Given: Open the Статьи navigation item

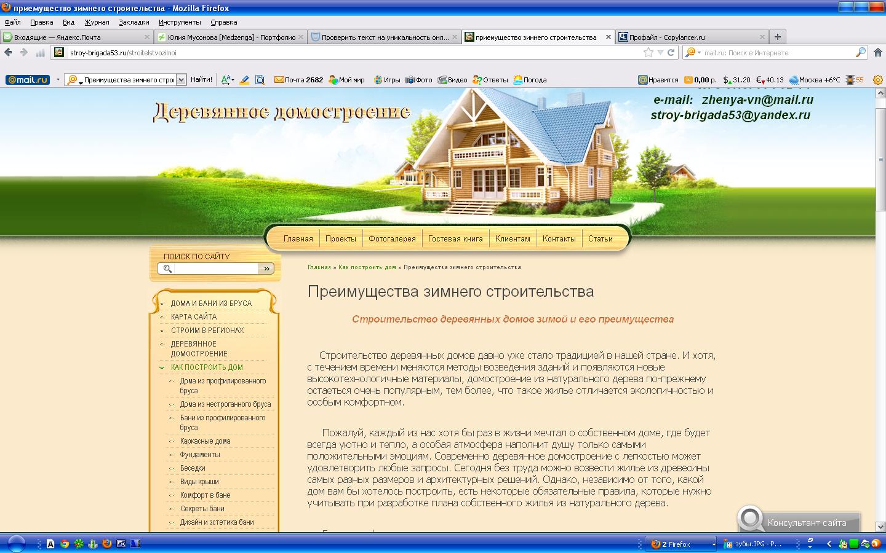Looking at the screenshot, I should click(x=601, y=239).
